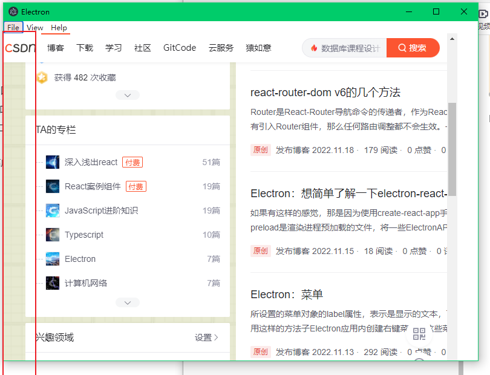The width and height of the screenshot is (490, 375).
Task: Click TA的专栏 heading
Action: pyautogui.click(x=56, y=129)
